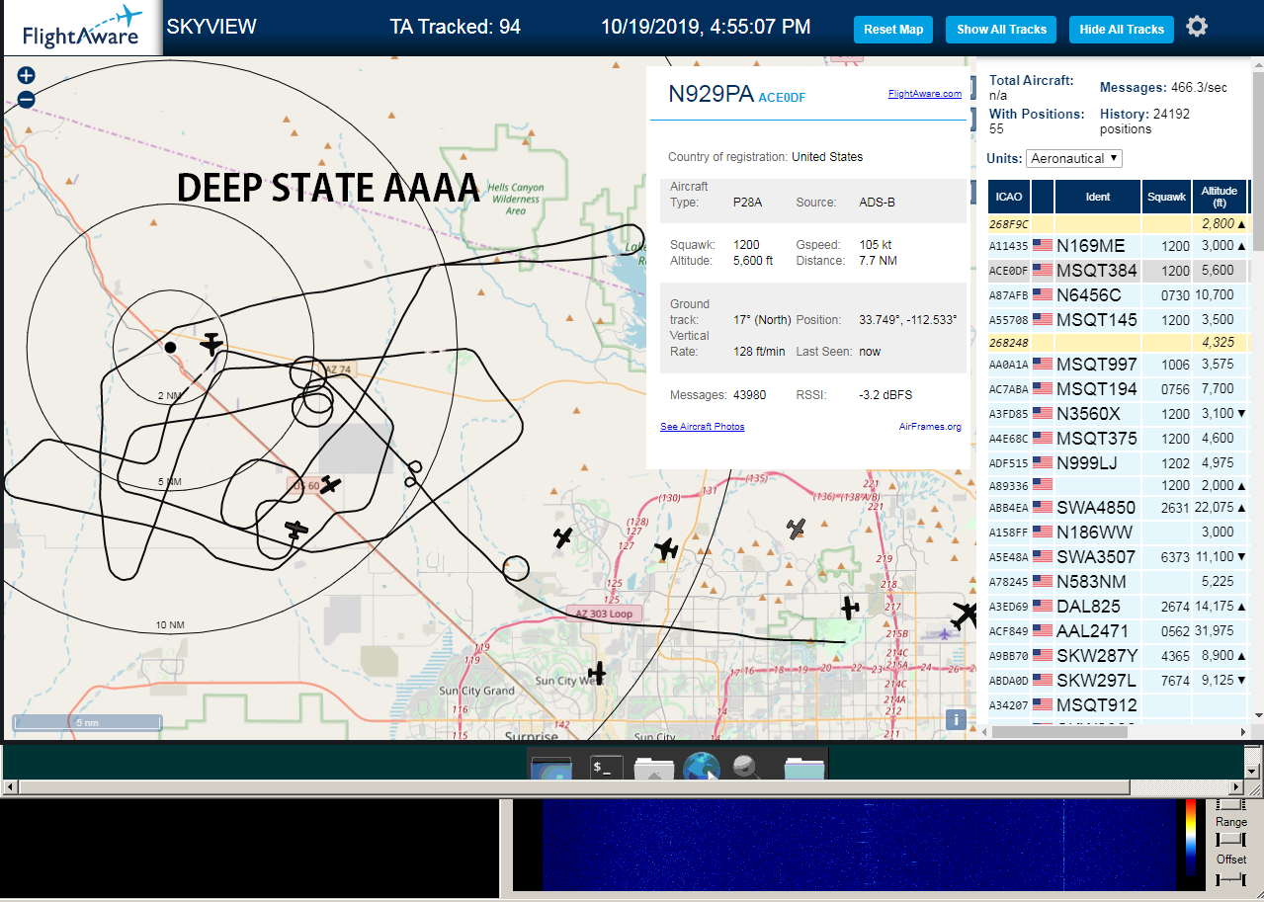Select the SKW297L row
Screen dimensions: 1264x902
click(1118, 680)
